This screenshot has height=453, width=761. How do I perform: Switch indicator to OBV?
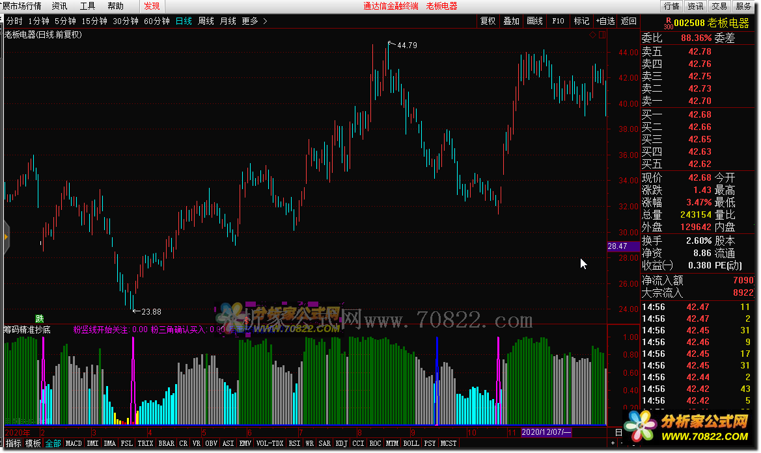[211, 443]
